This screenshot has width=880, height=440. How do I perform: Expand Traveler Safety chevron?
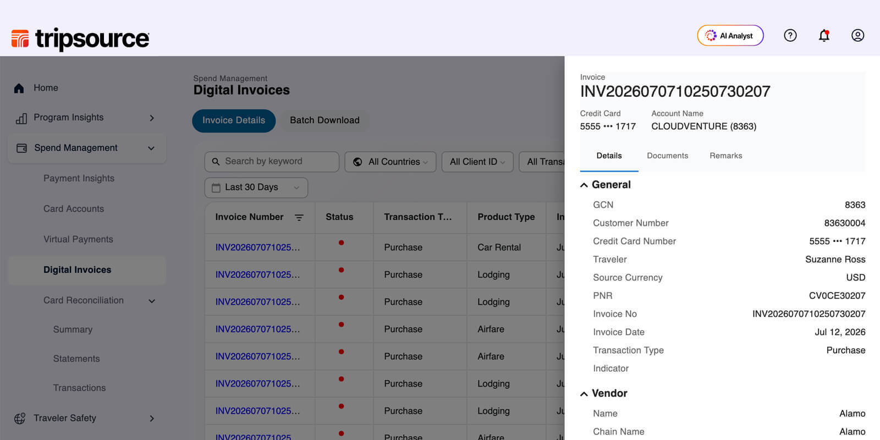[152, 419]
